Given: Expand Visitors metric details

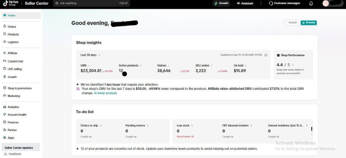Looking at the screenshot, I should (169, 65).
